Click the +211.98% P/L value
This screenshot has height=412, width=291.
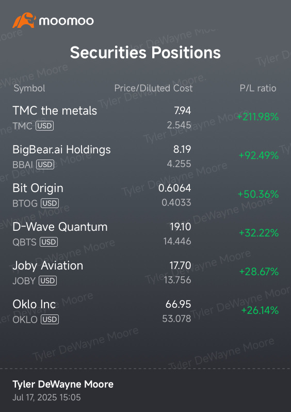258,117
